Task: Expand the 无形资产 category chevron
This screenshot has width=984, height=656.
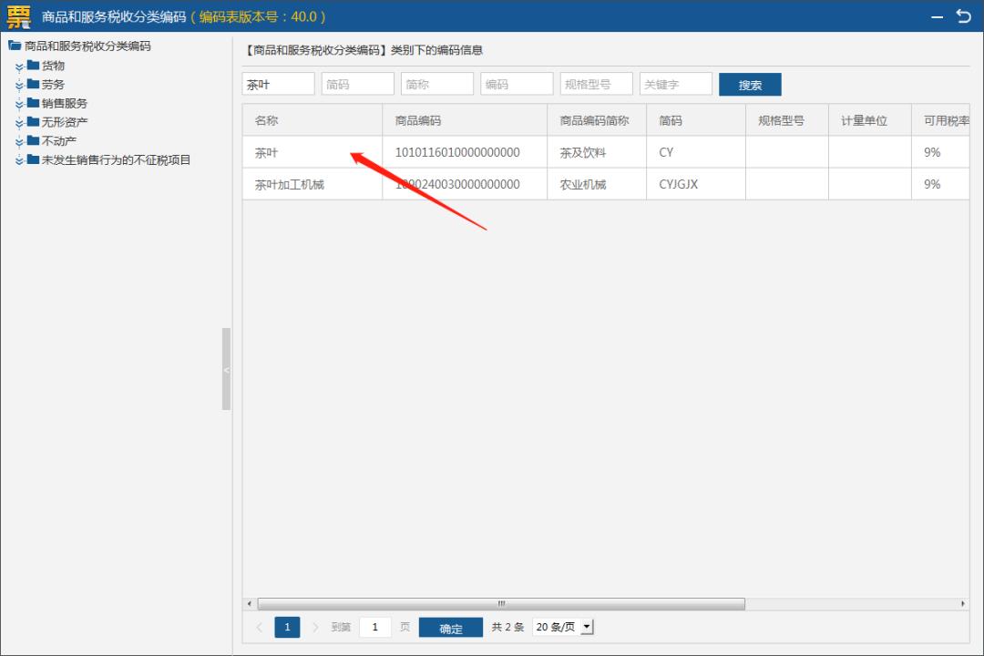Action: tap(20, 121)
